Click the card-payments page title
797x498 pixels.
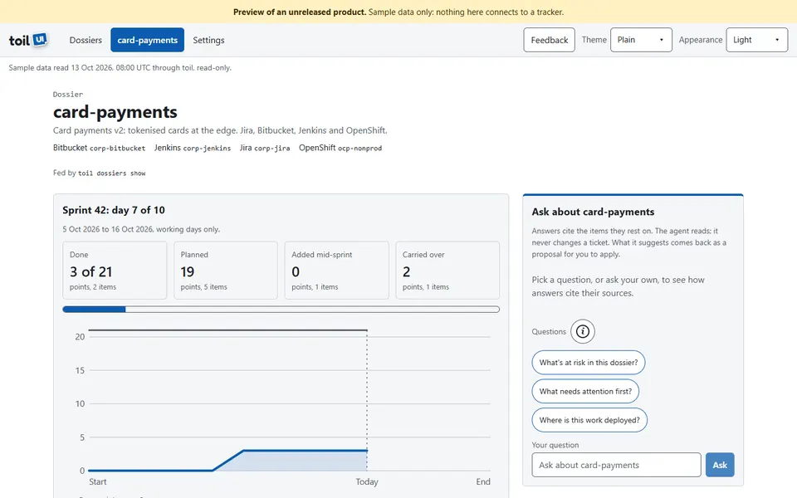(115, 112)
